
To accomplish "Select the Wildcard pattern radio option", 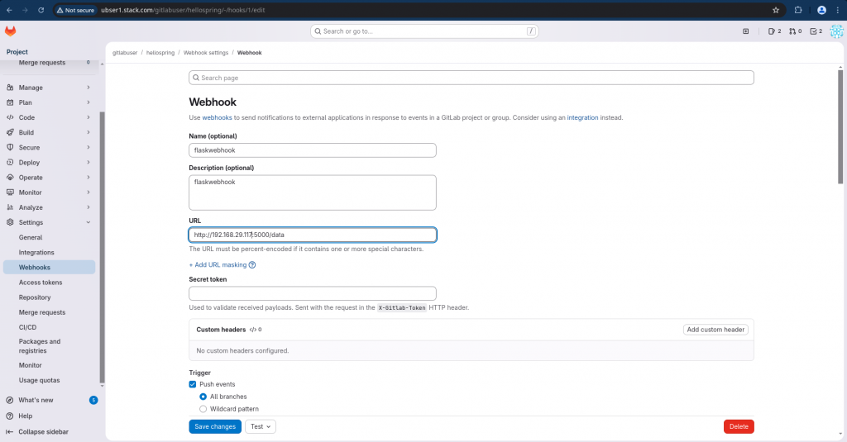I will pos(203,409).
